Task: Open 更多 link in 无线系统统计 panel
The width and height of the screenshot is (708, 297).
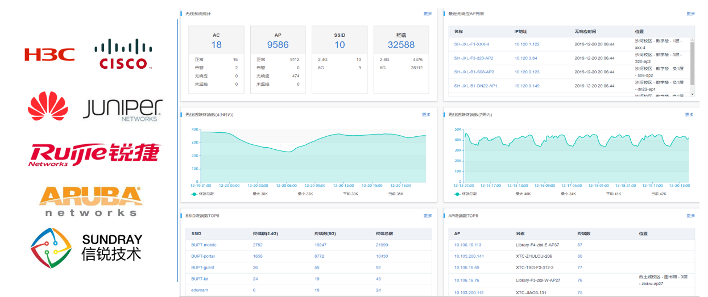Action: pyautogui.click(x=428, y=14)
